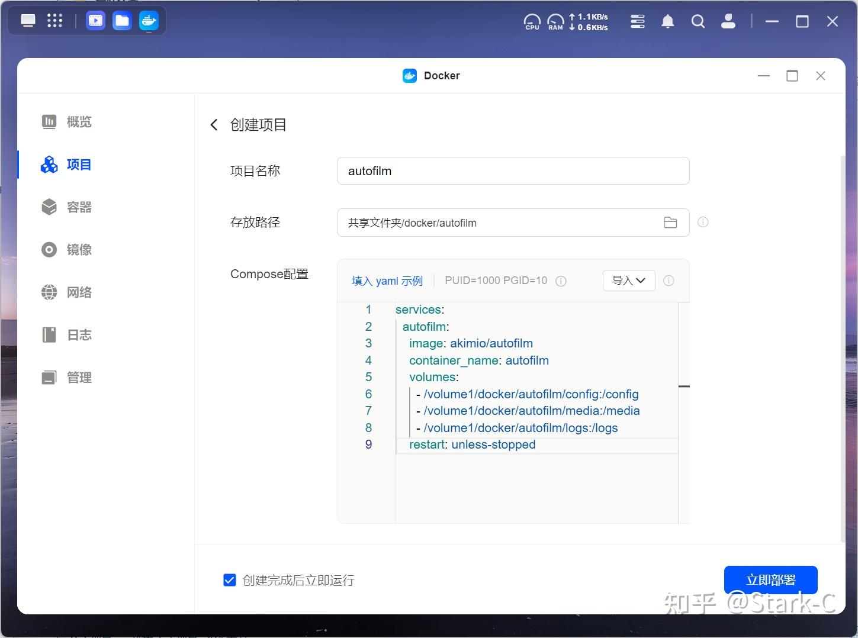Click the autofilm project name input field

(x=513, y=170)
